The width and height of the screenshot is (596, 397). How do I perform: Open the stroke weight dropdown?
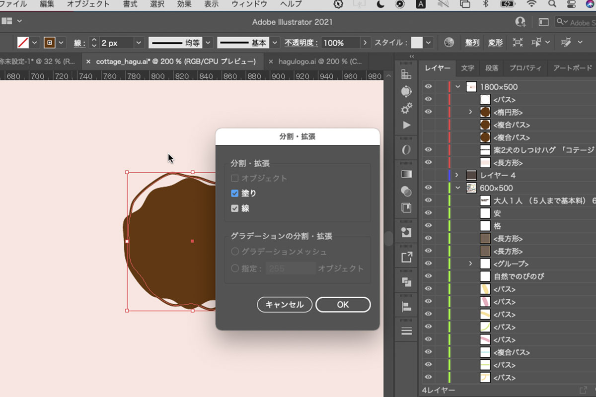[139, 43]
